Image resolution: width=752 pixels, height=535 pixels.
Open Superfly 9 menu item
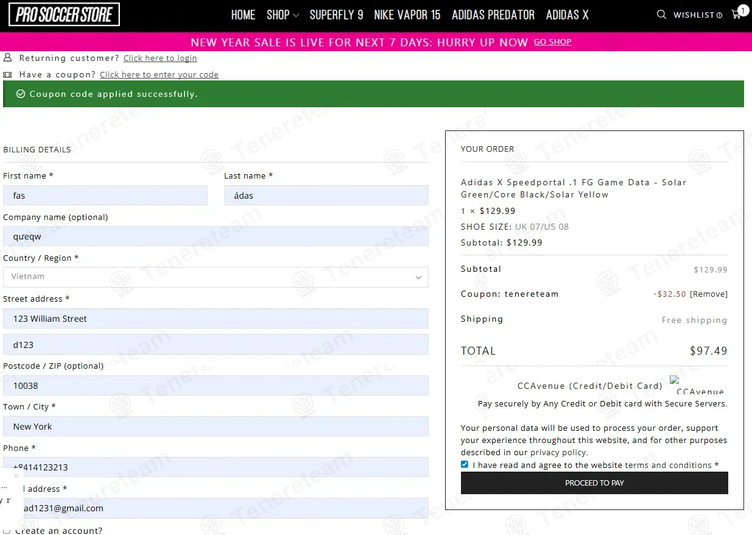click(336, 15)
